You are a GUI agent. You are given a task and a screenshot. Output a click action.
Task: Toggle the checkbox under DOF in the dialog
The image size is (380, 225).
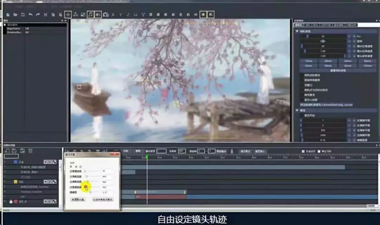coord(81,166)
